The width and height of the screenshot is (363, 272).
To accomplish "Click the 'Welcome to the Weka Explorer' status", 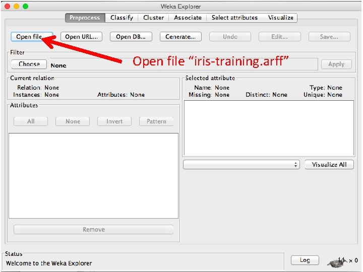I will coord(49,263).
